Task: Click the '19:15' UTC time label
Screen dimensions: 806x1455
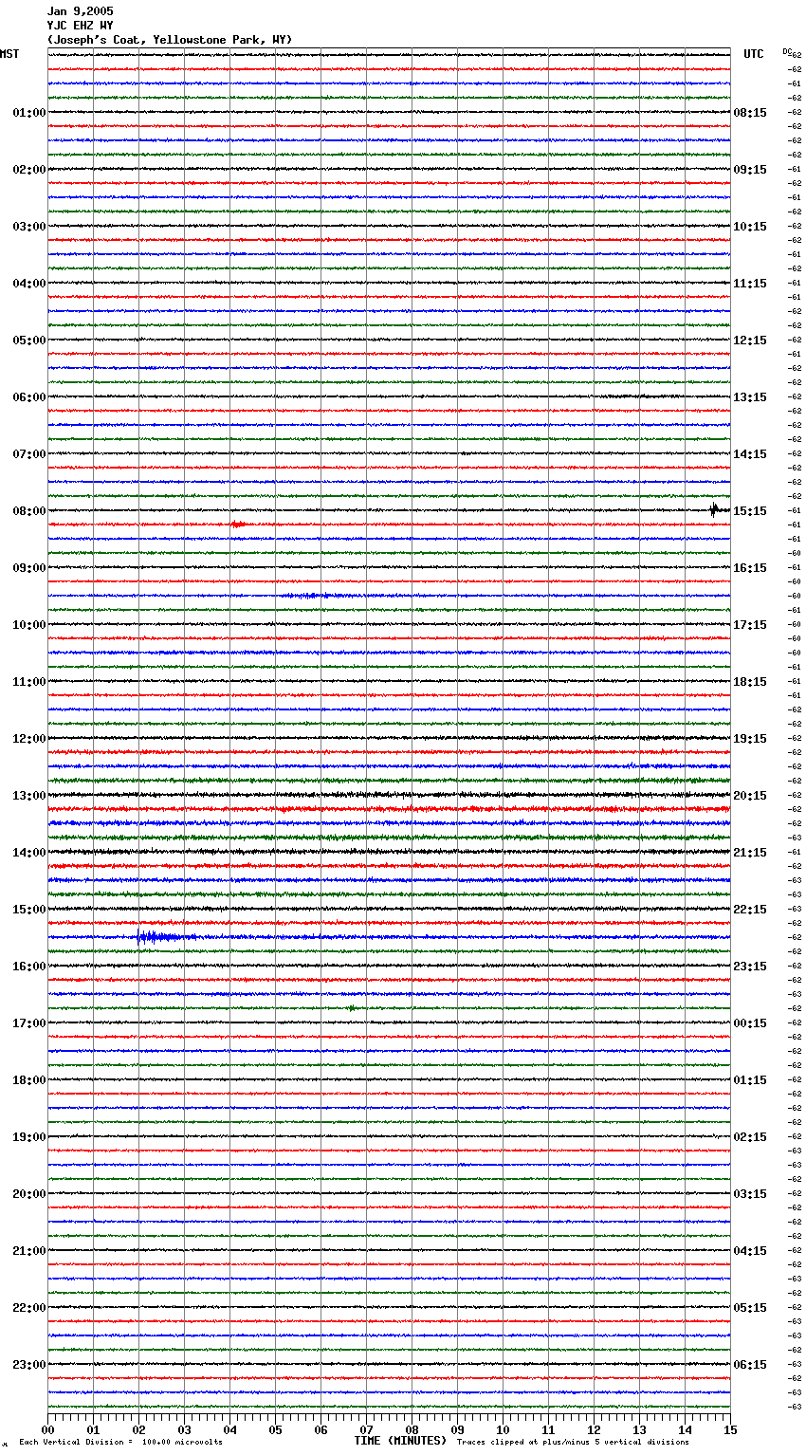Action: click(750, 739)
